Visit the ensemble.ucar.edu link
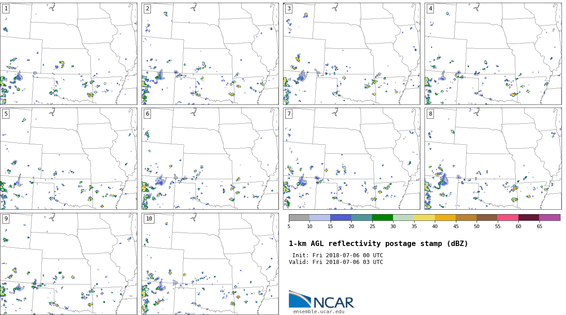This screenshot has width=566, height=315. (x=318, y=311)
